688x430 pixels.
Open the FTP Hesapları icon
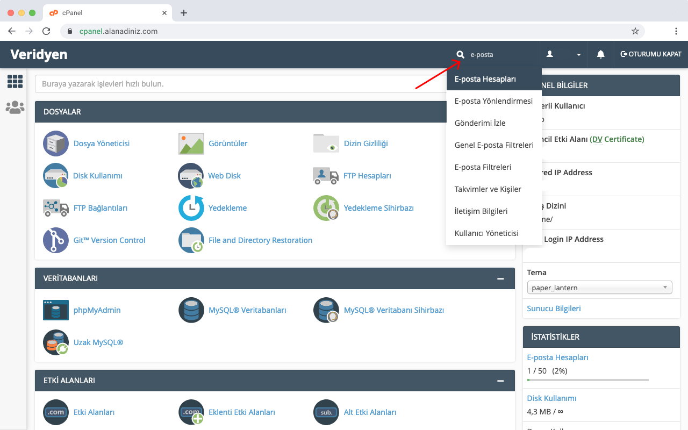326,176
